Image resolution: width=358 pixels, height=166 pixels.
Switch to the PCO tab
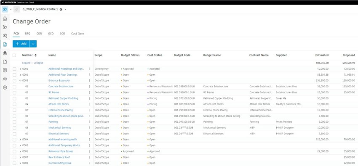(x=16, y=34)
